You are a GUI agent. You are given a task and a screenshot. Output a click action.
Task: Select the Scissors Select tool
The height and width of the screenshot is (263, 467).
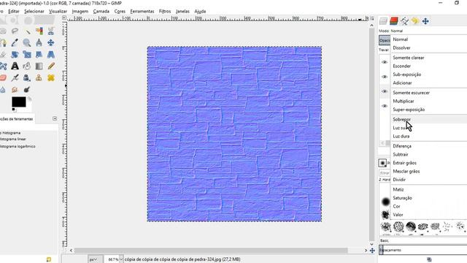coord(51,31)
